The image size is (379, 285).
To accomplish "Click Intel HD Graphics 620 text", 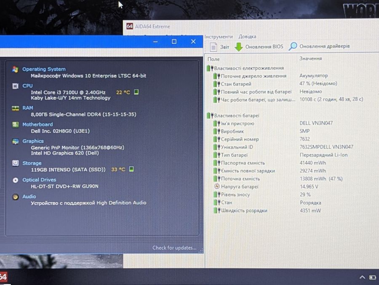I will tap(65, 153).
